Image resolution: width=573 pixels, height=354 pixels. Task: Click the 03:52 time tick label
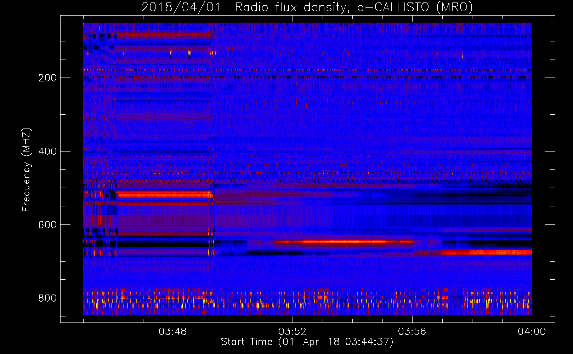pos(292,332)
